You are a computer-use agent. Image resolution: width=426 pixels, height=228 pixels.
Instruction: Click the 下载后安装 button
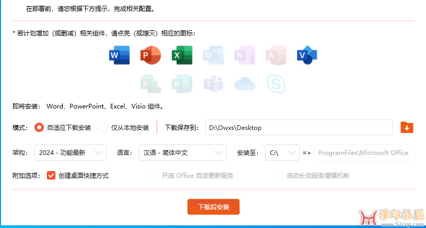pyautogui.click(x=214, y=207)
